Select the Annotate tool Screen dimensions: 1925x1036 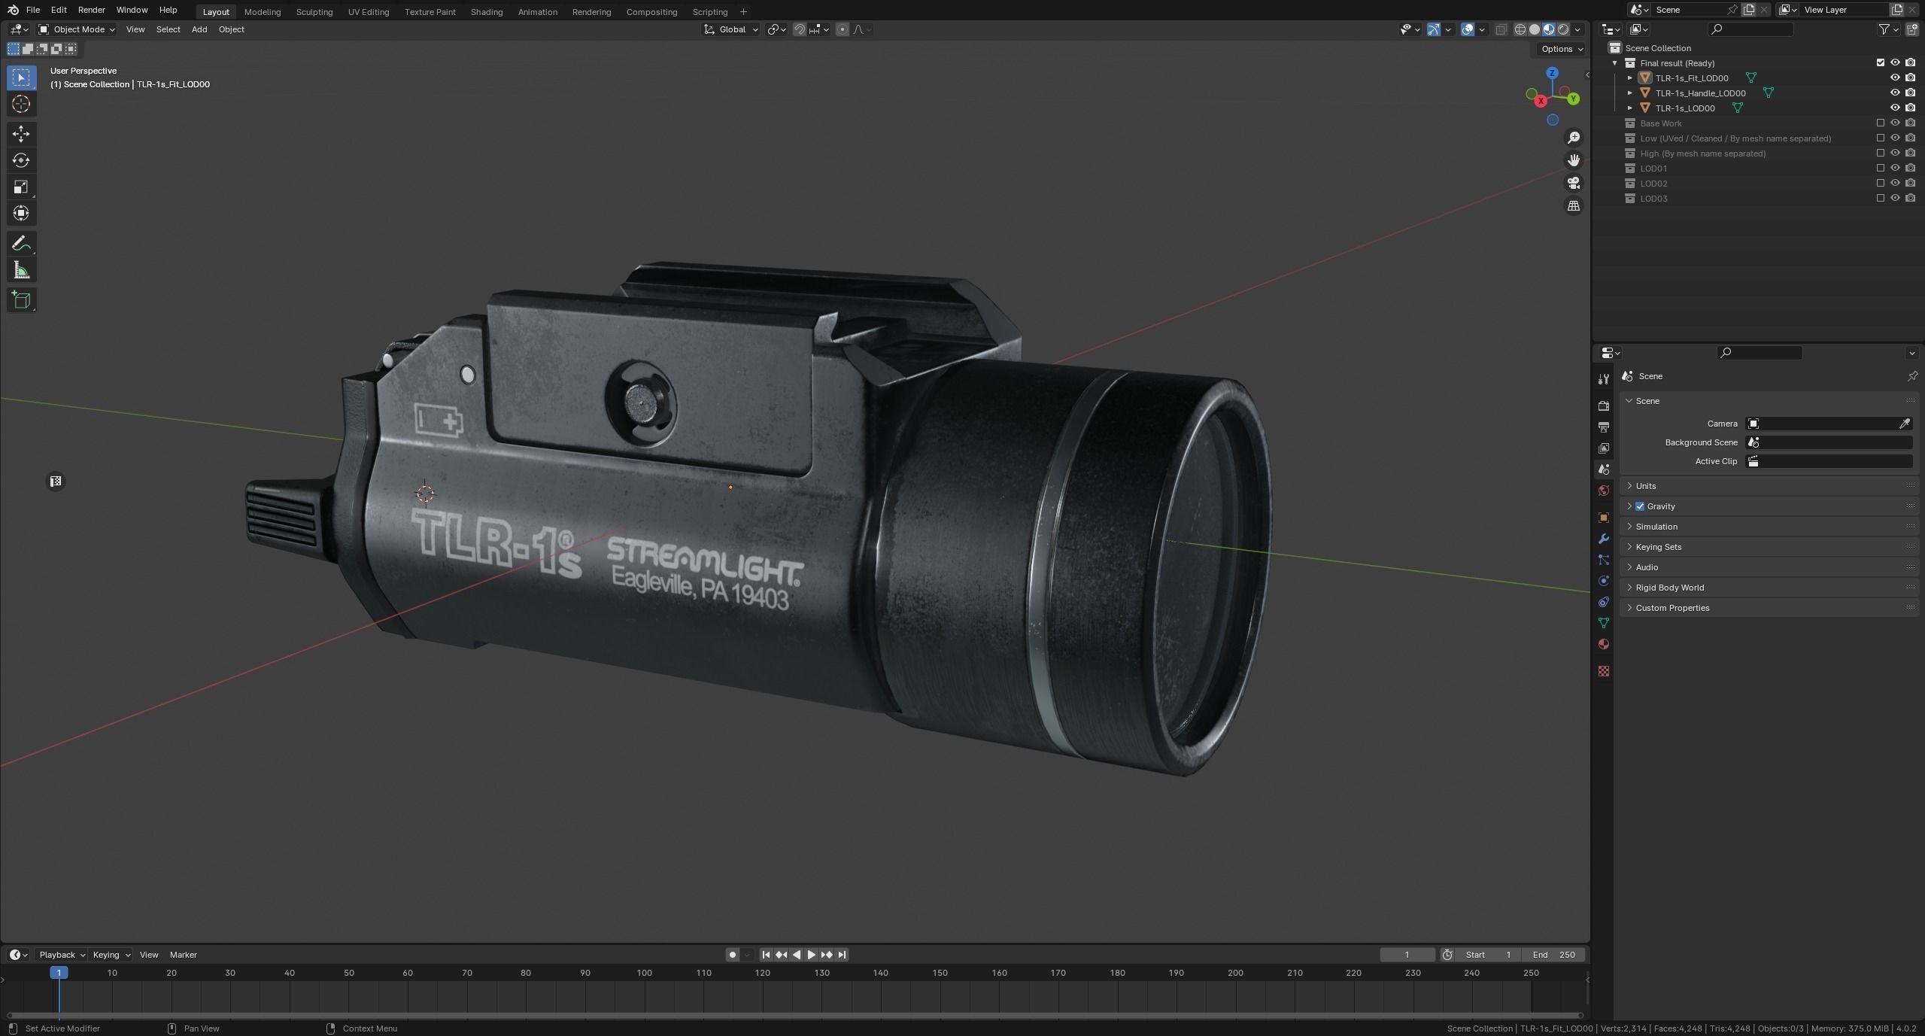click(x=21, y=244)
